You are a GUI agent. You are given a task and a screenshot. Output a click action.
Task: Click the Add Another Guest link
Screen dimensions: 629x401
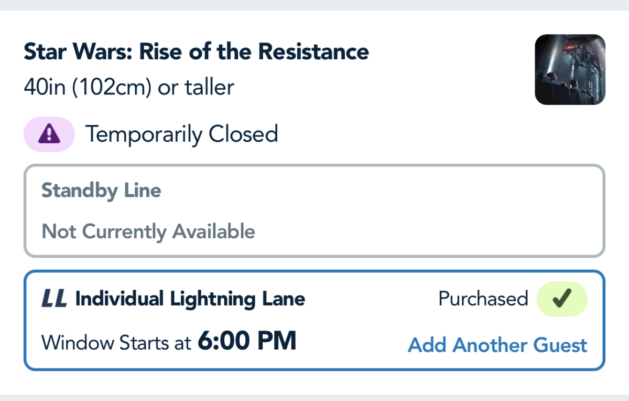(497, 345)
